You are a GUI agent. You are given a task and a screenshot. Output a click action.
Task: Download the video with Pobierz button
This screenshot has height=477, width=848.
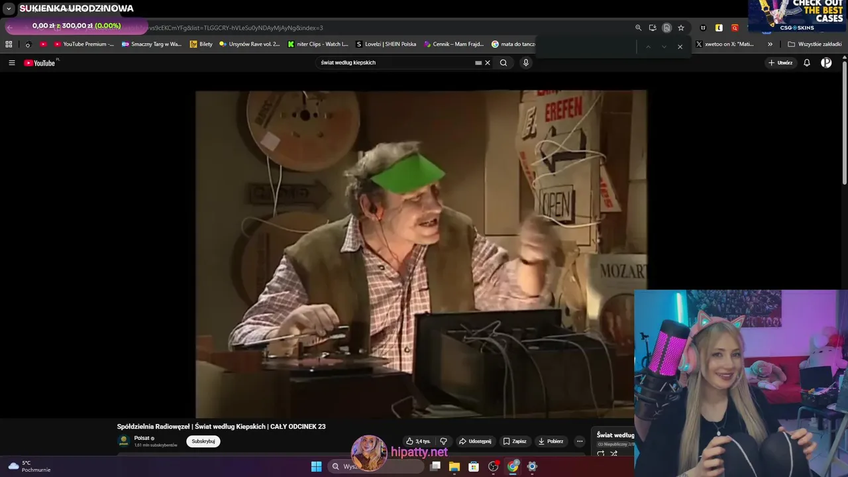(x=551, y=441)
